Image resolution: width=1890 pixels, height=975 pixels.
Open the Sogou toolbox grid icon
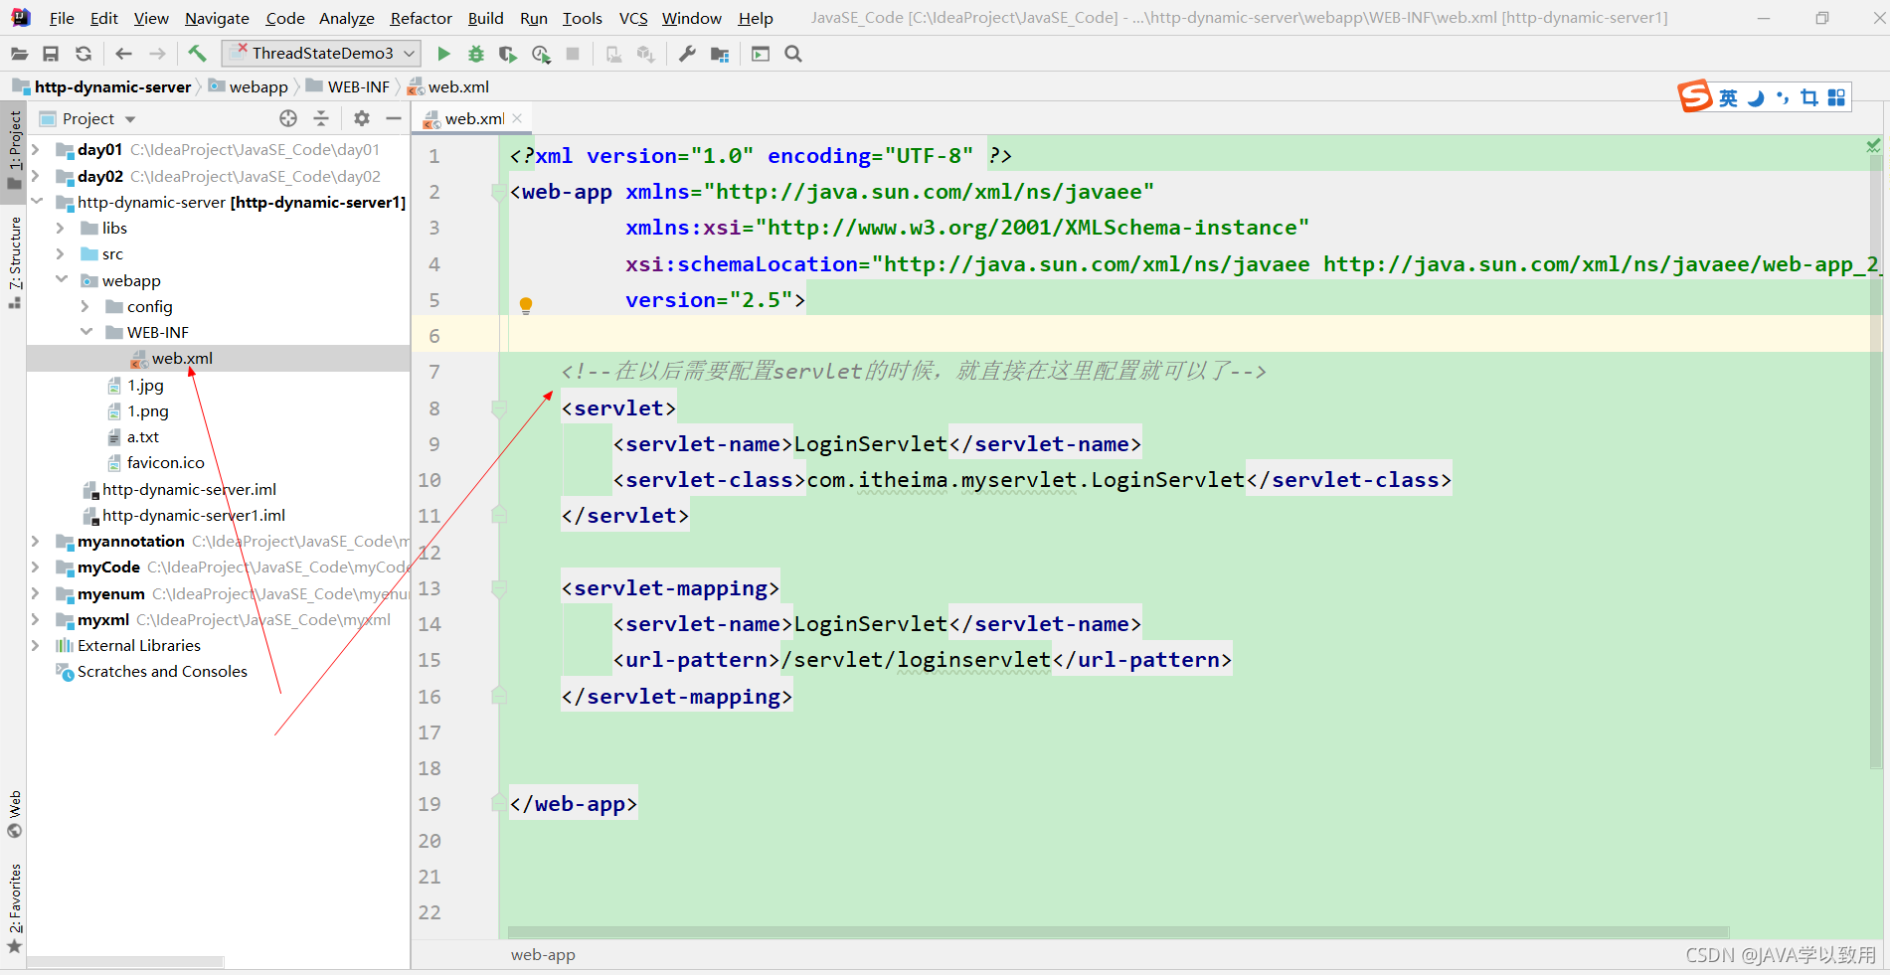click(x=1836, y=97)
